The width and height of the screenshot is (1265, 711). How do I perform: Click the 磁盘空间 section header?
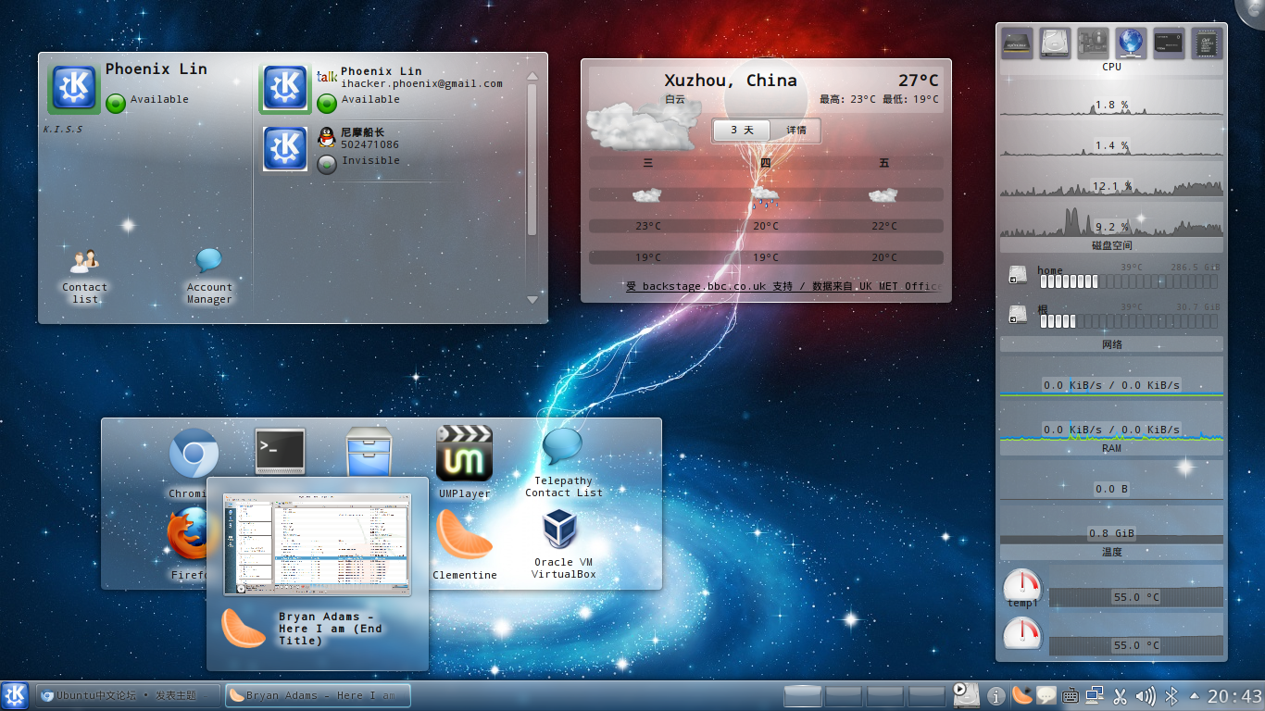[1111, 246]
